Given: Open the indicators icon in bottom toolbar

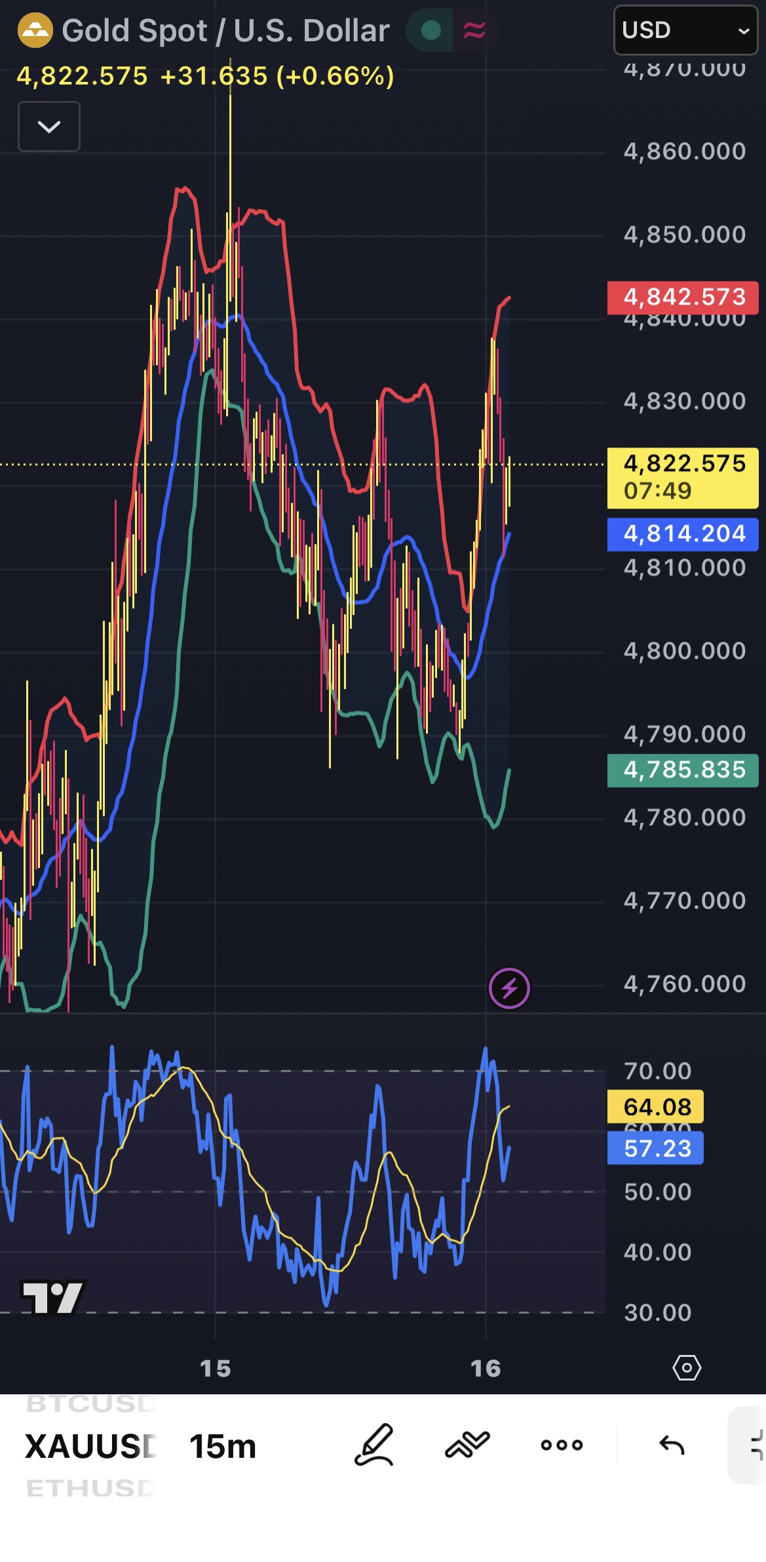Looking at the screenshot, I should pos(467,1444).
